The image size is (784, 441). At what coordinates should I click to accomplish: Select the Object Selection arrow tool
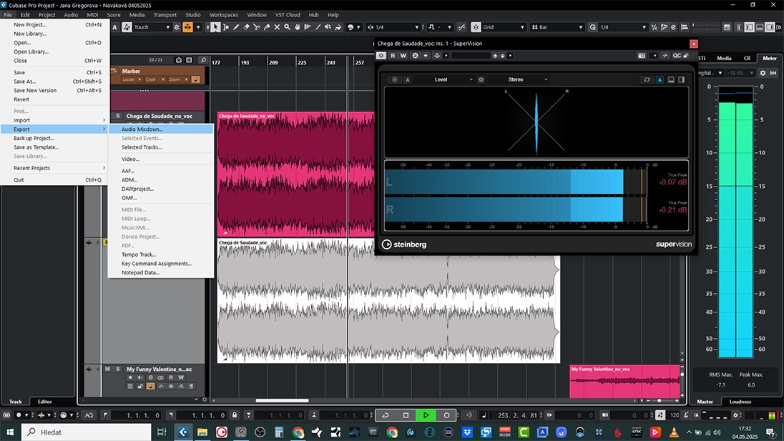tap(216, 27)
